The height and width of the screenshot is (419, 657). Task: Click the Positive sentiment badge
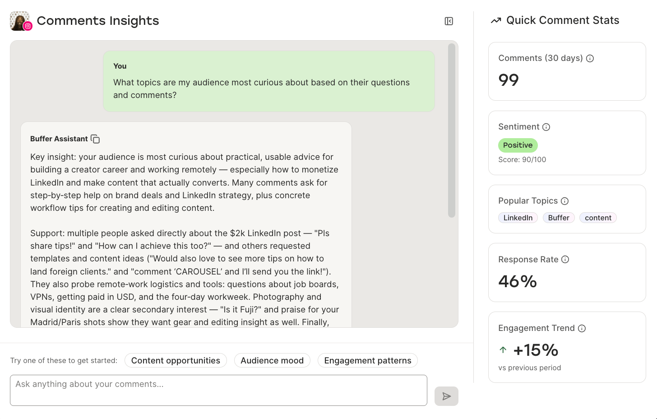coord(518,145)
